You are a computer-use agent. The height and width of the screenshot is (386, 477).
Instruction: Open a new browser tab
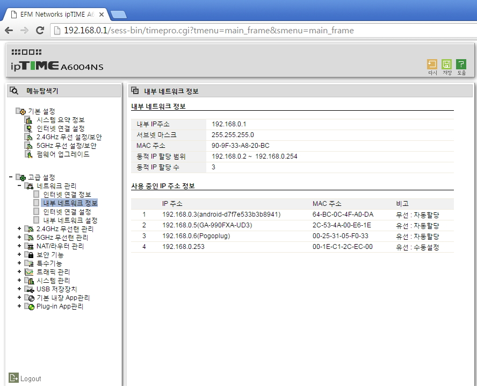point(118,15)
